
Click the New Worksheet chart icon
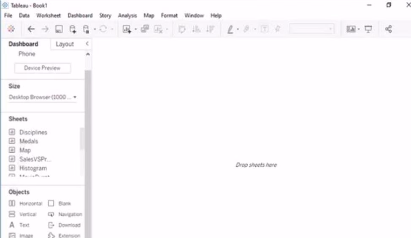[x=127, y=29]
